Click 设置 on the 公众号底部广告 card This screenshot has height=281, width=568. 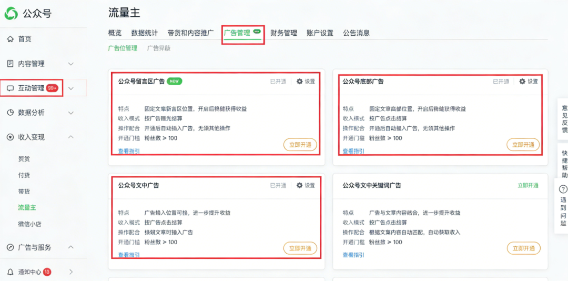click(532, 82)
